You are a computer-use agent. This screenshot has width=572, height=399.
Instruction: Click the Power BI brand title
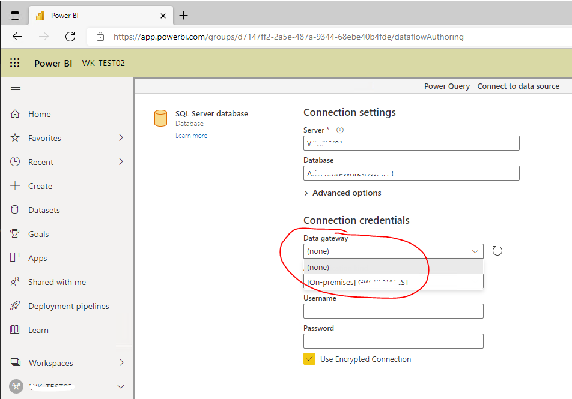click(53, 64)
